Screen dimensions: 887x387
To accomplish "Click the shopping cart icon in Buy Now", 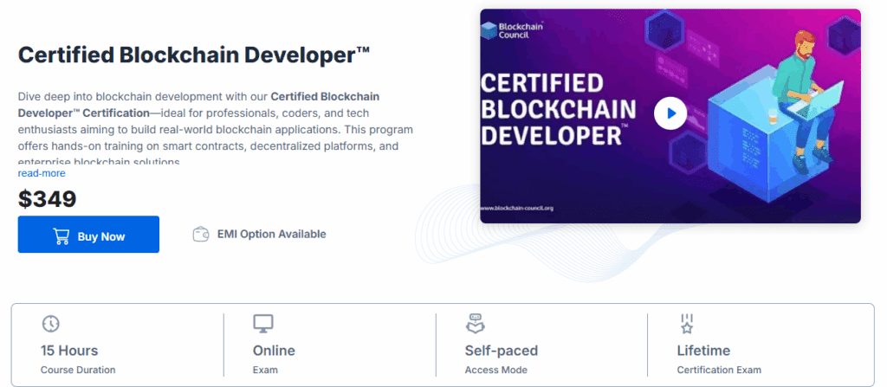I will pyautogui.click(x=62, y=236).
